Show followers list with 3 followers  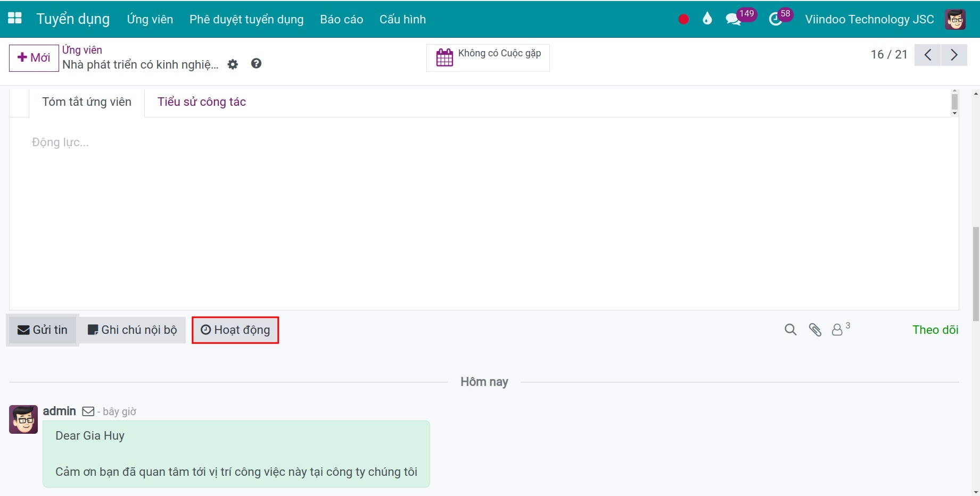click(839, 330)
